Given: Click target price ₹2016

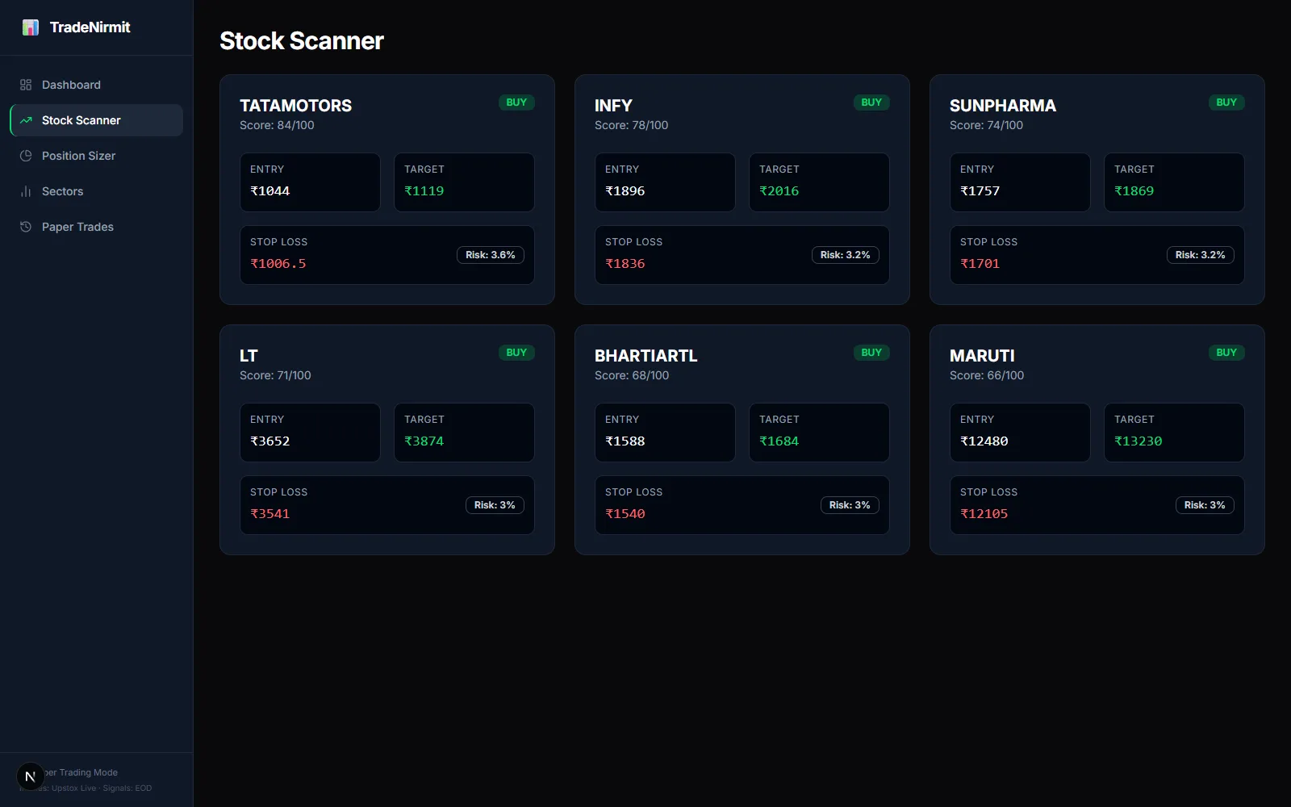Looking at the screenshot, I should [779, 191].
